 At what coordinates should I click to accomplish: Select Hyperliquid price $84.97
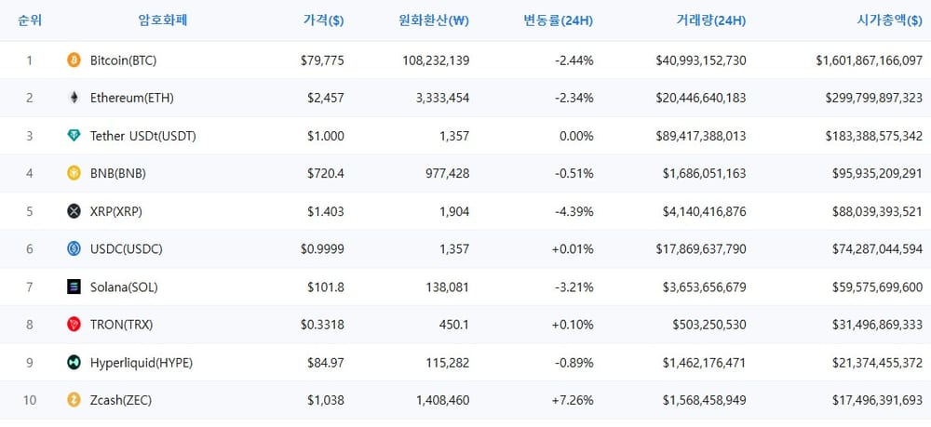coord(325,363)
